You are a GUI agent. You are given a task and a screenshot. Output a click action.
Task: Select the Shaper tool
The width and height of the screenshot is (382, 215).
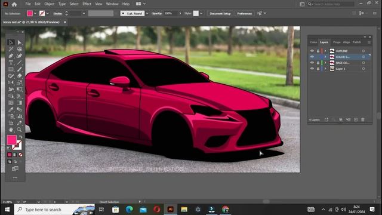click(x=11, y=76)
